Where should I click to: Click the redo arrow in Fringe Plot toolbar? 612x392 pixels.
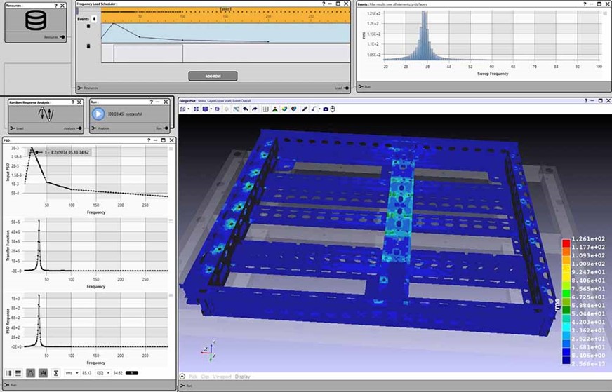255,109
